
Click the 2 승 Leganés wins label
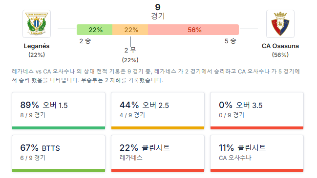[x=85, y=41]
